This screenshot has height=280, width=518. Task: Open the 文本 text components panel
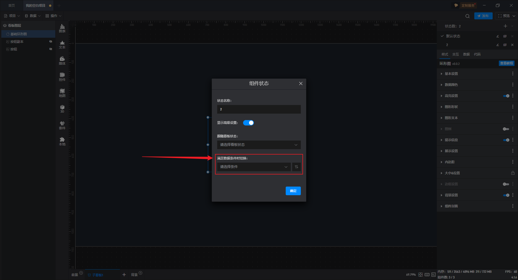click(x=62, y=44)
